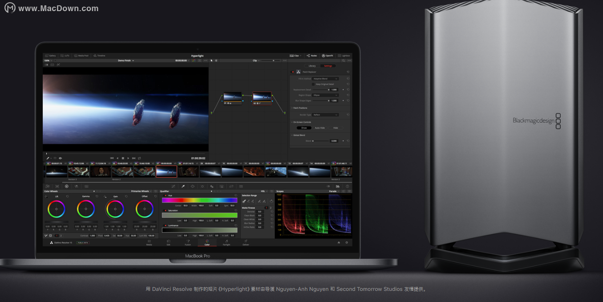Open the Lightbox view
603x302 pixels.
(344, 56)
